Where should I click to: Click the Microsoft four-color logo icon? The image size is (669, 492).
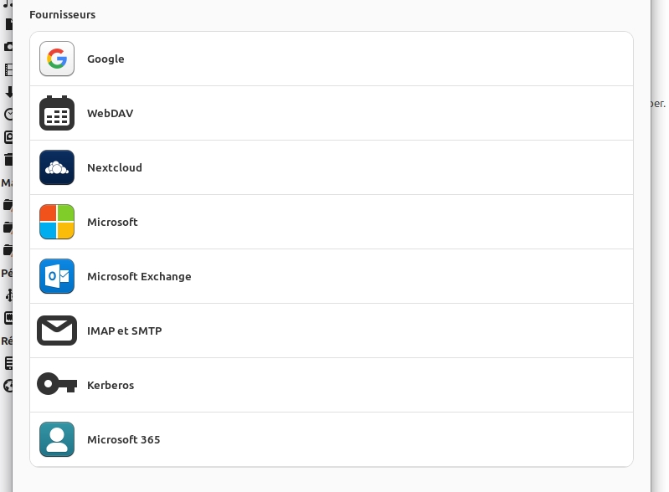point(57,222)
